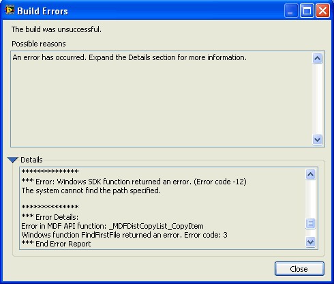Click the Details scrollbar track above the thumb
The width and height of the screenshot is (334, 284).
pos(310,199)
